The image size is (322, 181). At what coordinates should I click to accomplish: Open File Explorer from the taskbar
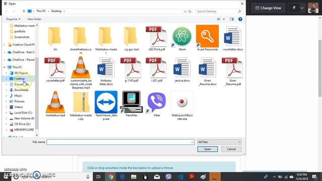pos(134,176)
